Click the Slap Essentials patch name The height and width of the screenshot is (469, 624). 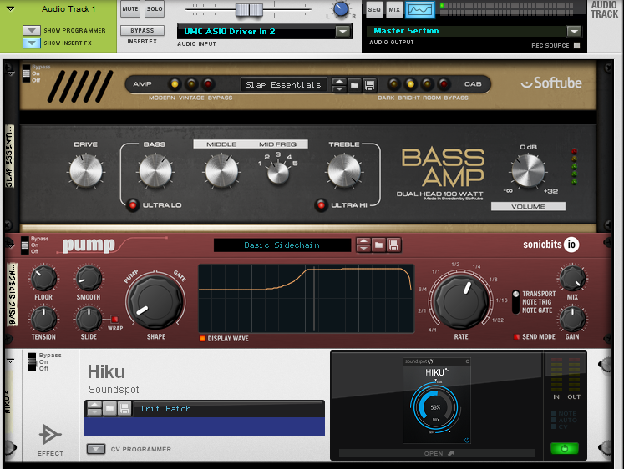coord(283,84)
